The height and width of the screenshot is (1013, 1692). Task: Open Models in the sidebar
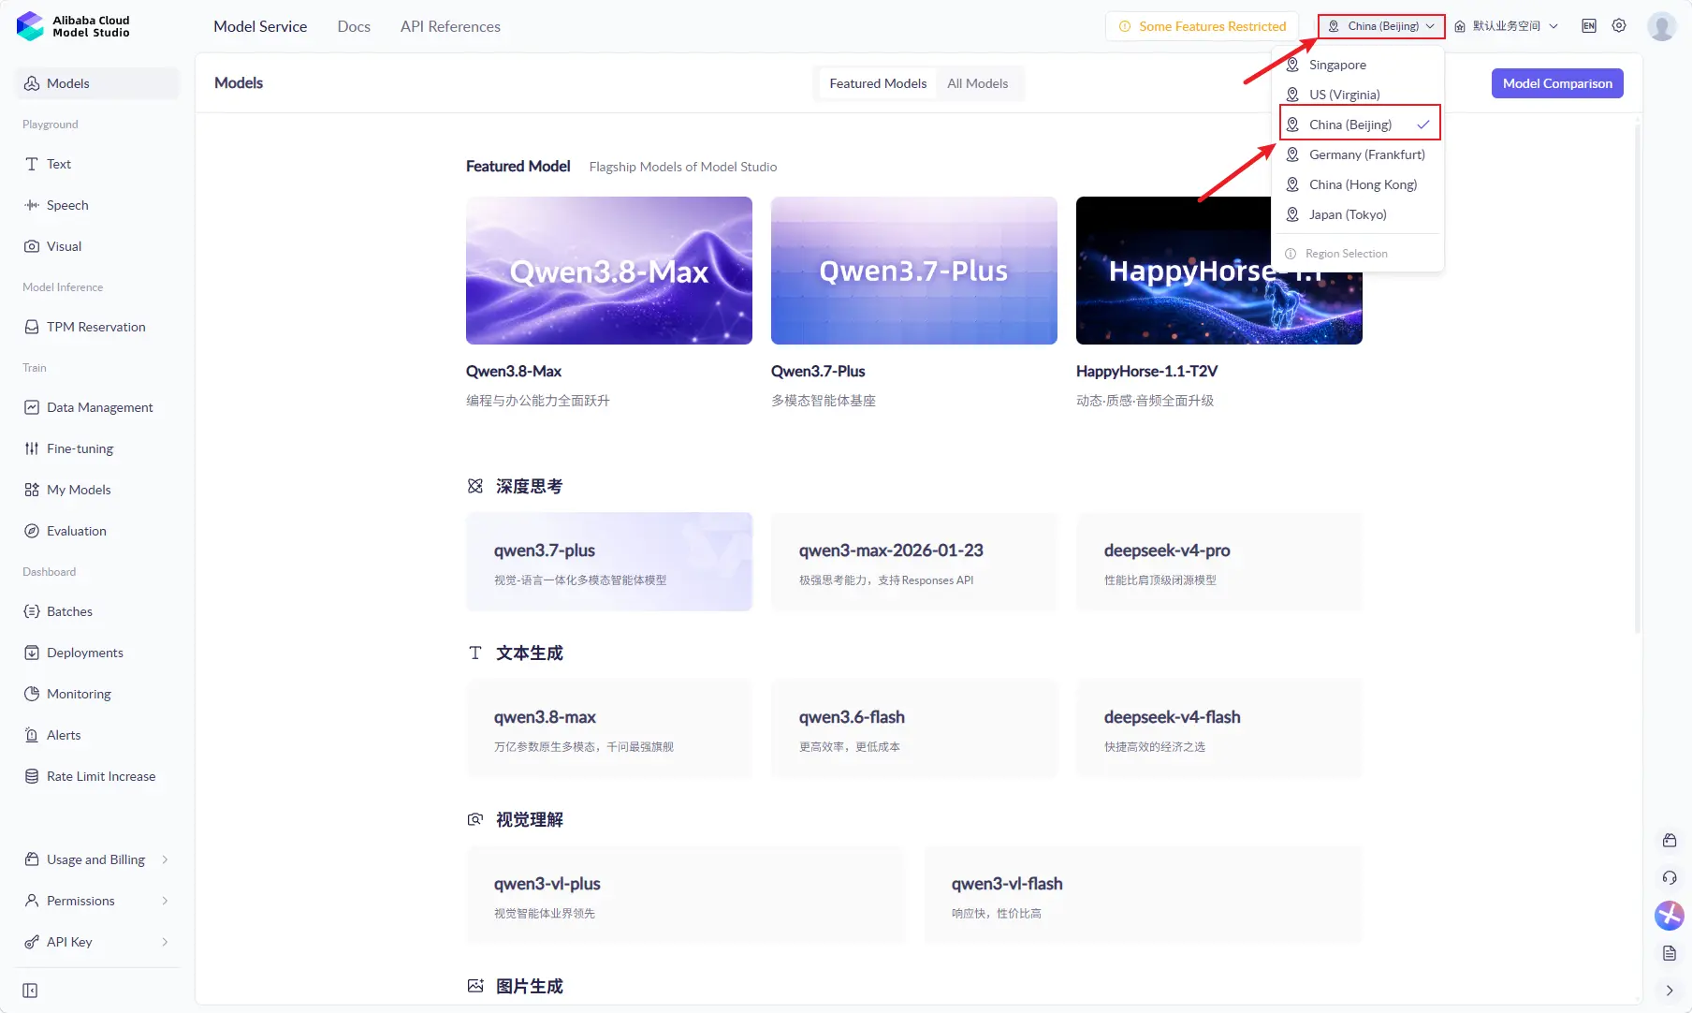pyautogui.click(x=97, y=83)
